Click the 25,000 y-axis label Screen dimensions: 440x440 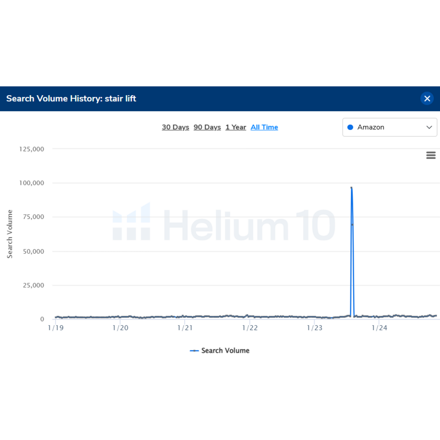[x=33, y=285]
